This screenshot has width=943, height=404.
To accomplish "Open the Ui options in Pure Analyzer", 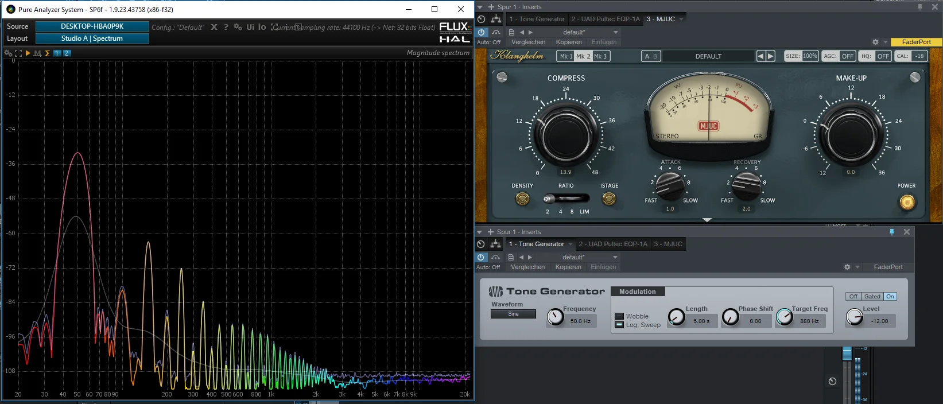I will pos(250,27).
